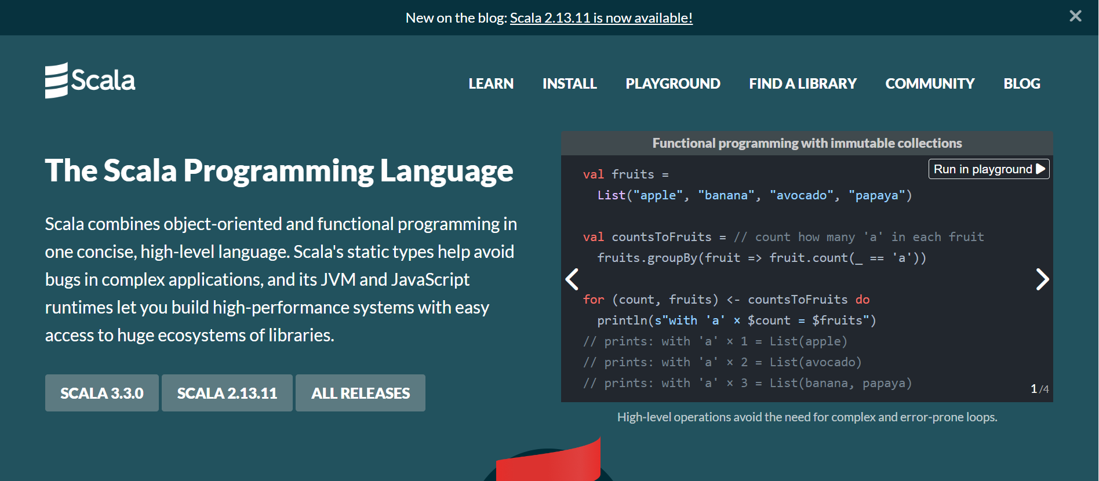This screenshot has height=481, width=1099.
Task: Run the code sample in playground
Action: tap(989, 169)
